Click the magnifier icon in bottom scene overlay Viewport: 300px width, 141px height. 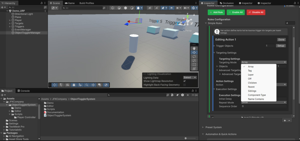click(x=87, y=85)
